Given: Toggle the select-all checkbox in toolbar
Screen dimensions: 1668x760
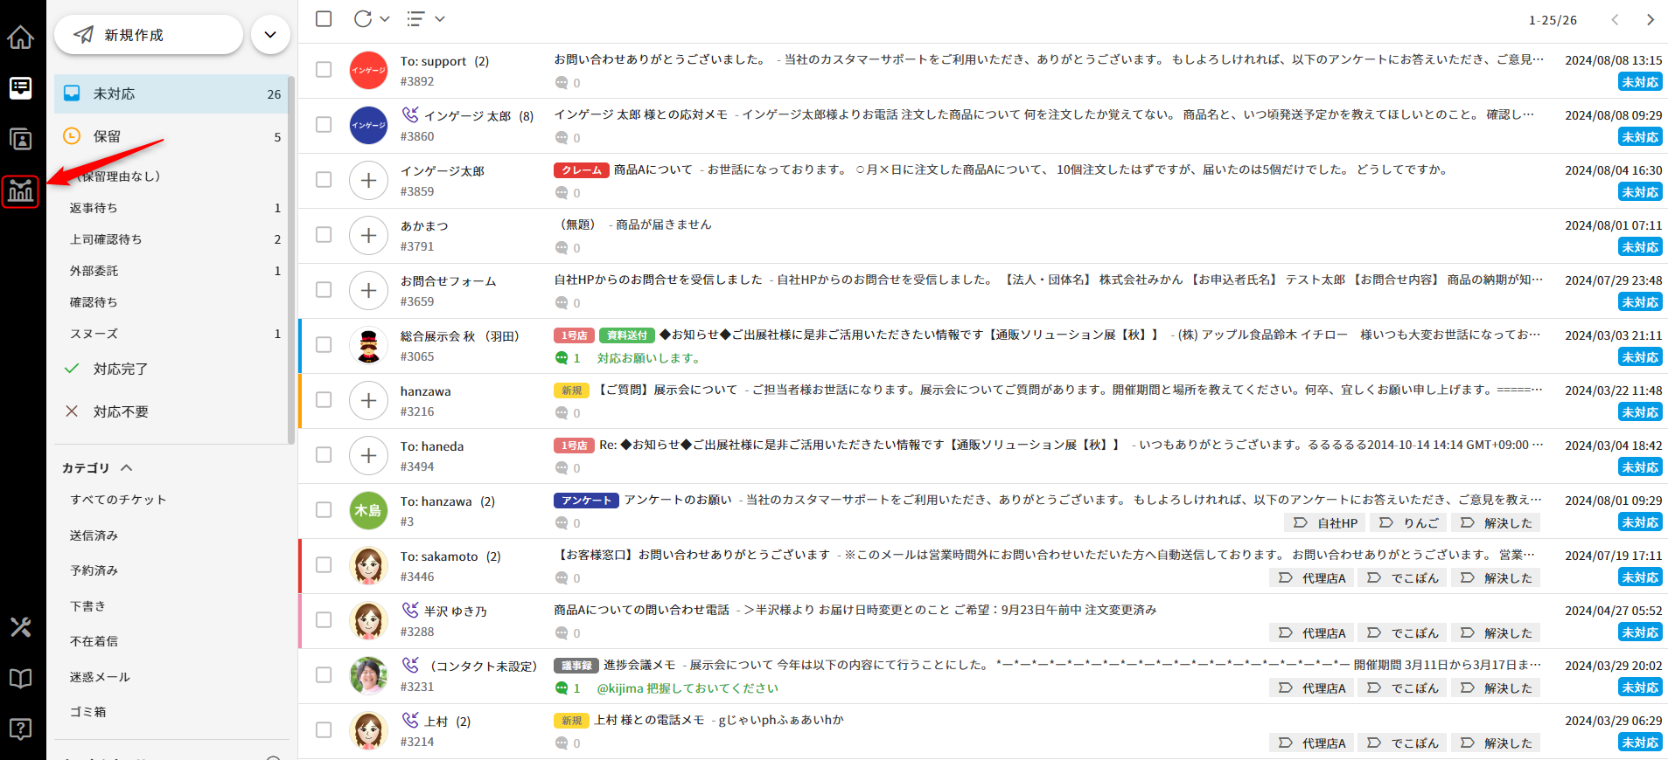Looking at the screenshot, I should (x=324, y=18).
